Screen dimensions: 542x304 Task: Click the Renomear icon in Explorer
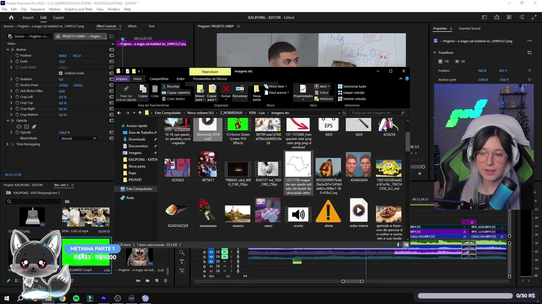coord(240,89)
